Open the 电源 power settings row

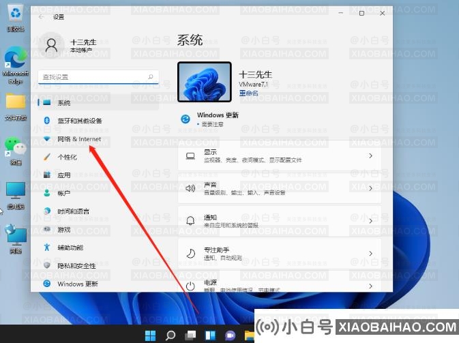tap(280, 282)
